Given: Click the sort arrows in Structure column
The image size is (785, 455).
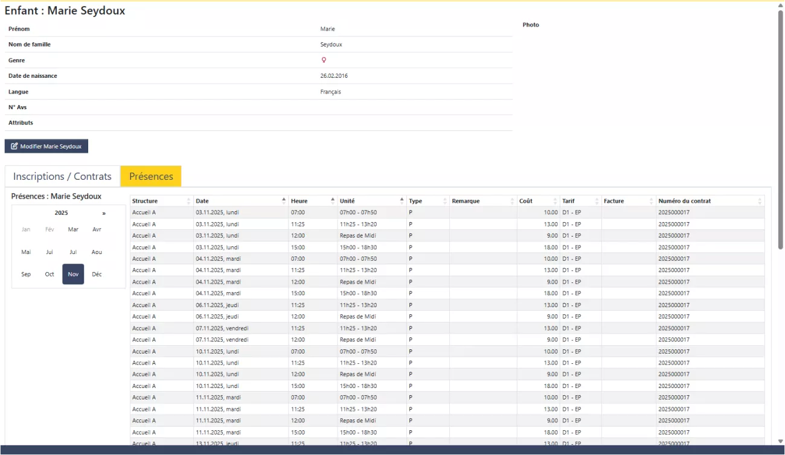Looking at the screenshot, I should tap(189, 201).
